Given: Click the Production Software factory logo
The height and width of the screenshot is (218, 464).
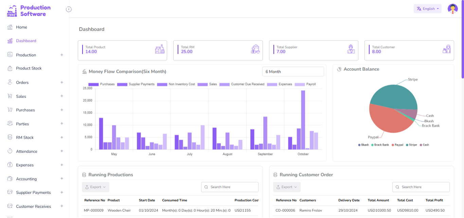Looking at the screenshot, I should 12,11.
